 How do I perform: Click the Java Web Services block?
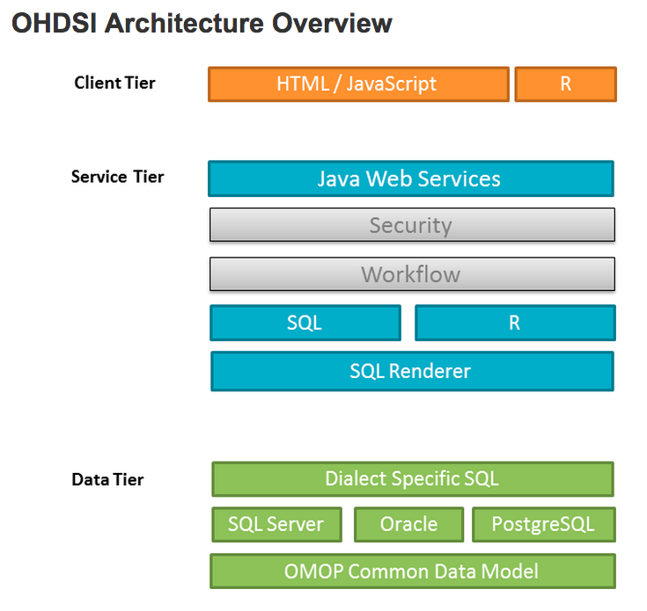pyautogui.click(x=410, y=178)
